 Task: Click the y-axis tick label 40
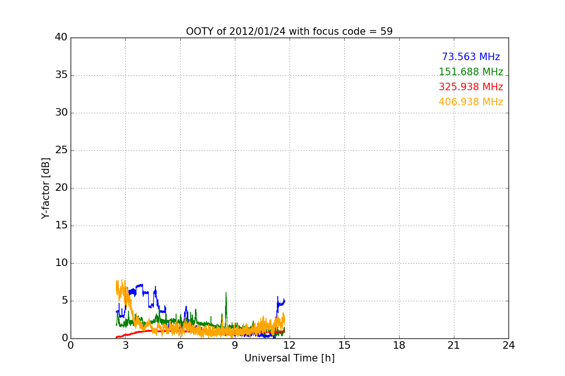coord(61,38)
